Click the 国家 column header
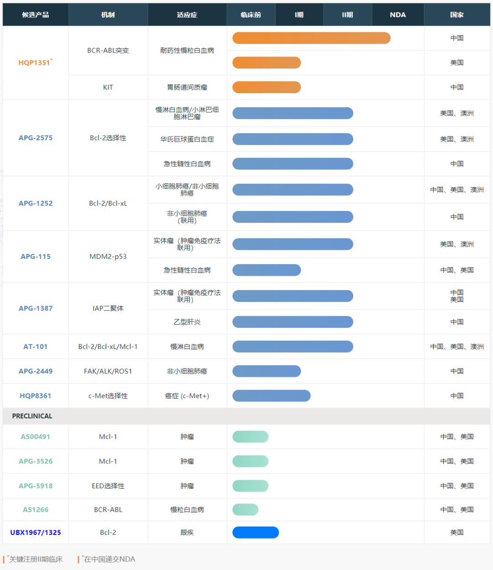This screenshot has height=570, width=493. pos(457,15)
